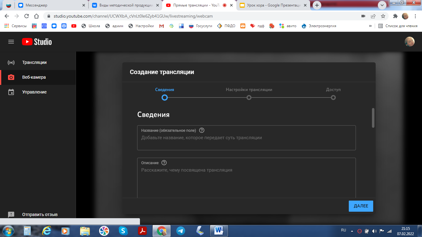Switch to Мессенджер browser tab
Screen dimensions: 422x237
[51, 5]
